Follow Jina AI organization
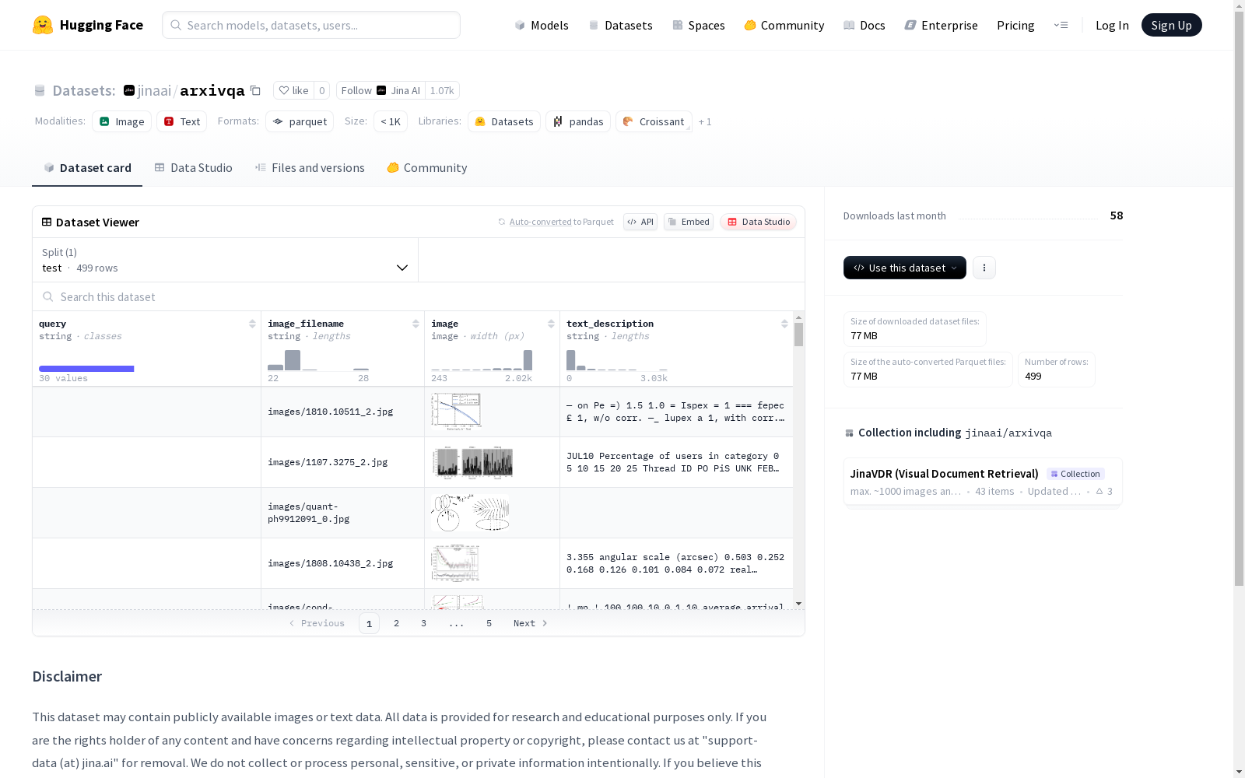The width and height of the screenshot is (1245, 778). (x=381, y=90)
